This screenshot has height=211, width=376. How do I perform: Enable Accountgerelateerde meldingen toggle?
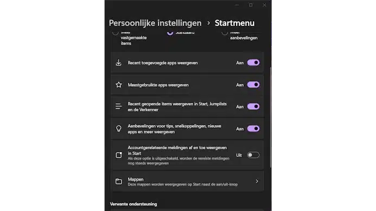(253, 155)
